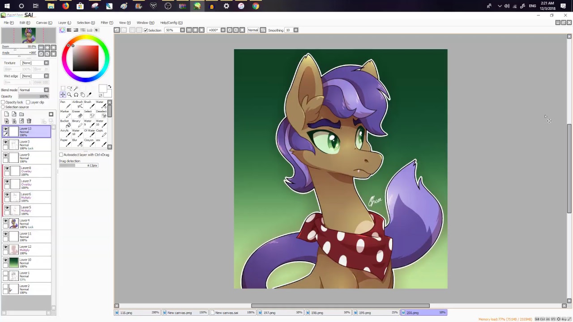573x322 pixels.
Task: Click the navigator thumbnail preview
Action: click(x=29, y=35)
